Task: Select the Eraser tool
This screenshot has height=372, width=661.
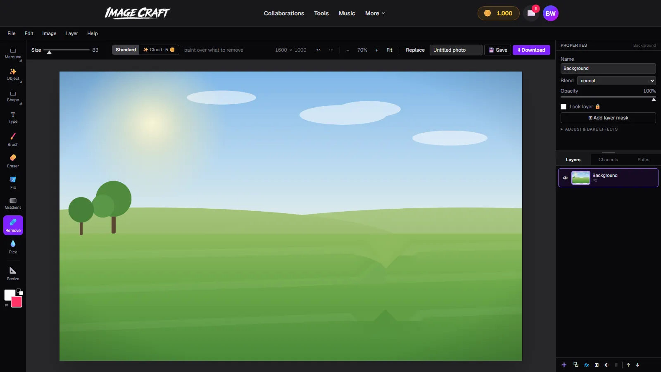Action: coord(13,161)
